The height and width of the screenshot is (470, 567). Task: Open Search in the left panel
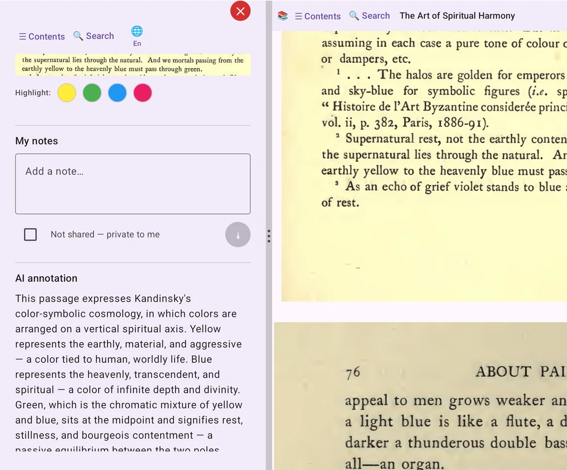[94, 36]
